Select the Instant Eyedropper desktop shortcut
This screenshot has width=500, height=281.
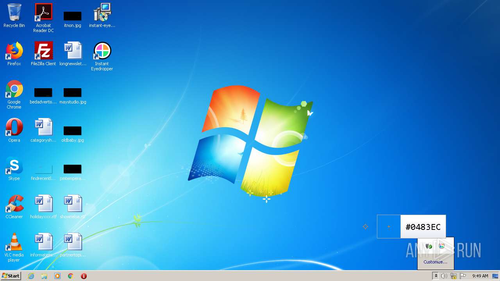[x=102, y=56]
